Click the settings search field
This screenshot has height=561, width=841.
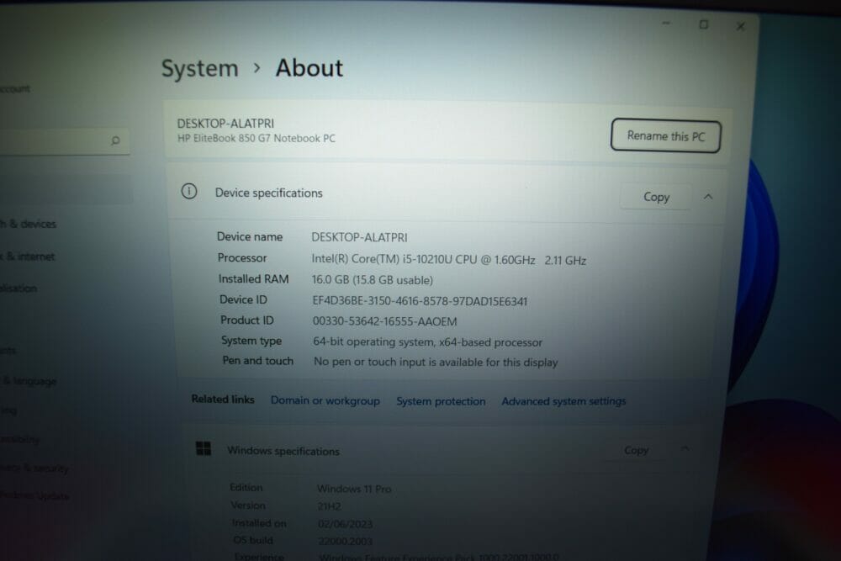pos(65,141)
